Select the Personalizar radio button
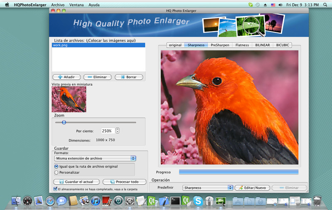 coord(57,173)
